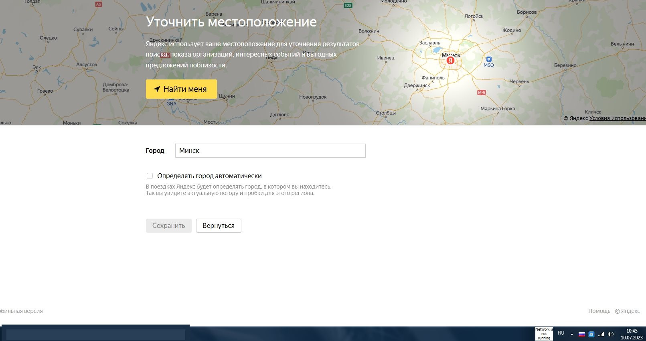The width and height of the screenshot is (646, 341).
Task: Open the 'Помощь' footer link
Action: click(599, 311)
